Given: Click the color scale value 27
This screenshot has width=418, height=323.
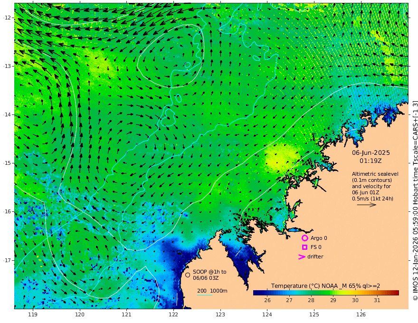Looking at the screenshot, I should [289, 300].
